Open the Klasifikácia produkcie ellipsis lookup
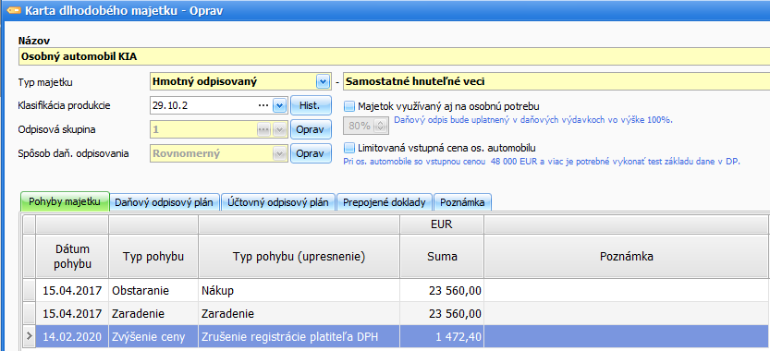 (263, 105)
